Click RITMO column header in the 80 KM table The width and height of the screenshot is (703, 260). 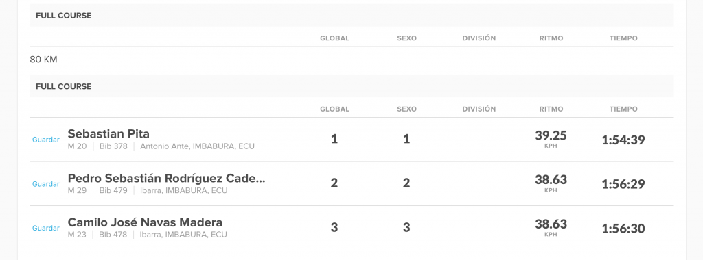[x=551, y=109]
